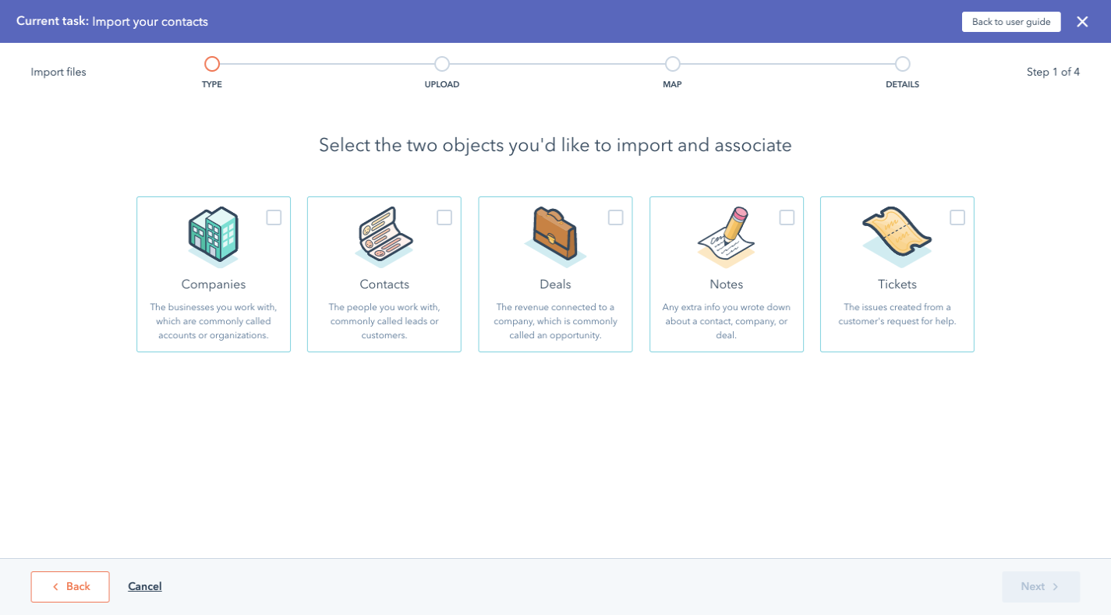Click the Map step circle
This screenshot has height=615, width=1111.
point(673,64)
